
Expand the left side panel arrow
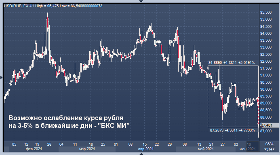coord(2,77)
